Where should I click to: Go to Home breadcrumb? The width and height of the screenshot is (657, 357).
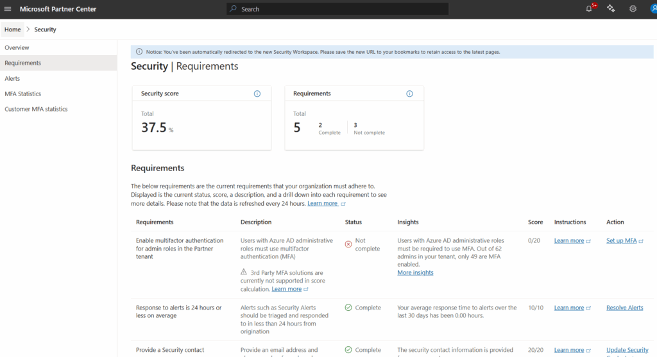pyautogui.click(x=13, y=29)
